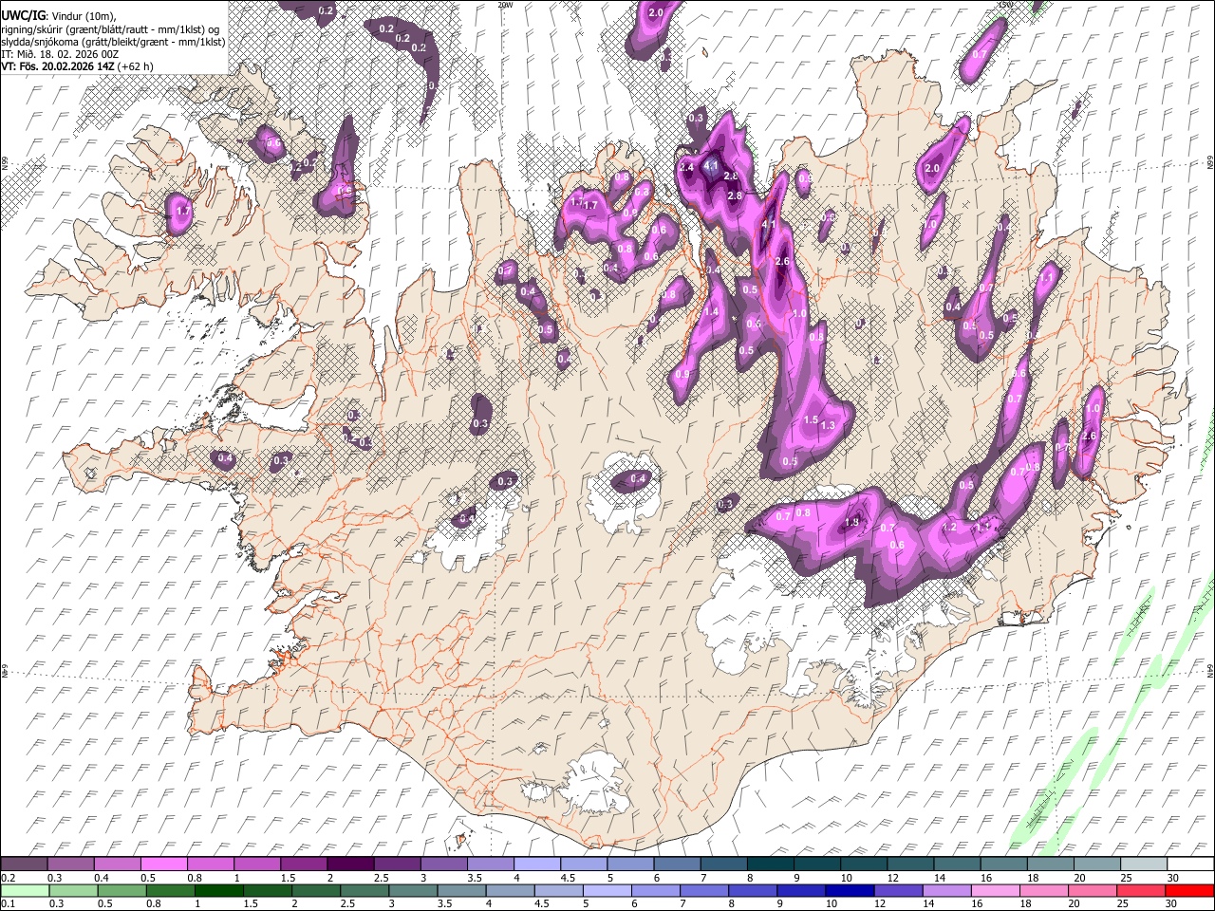This screenshot has width=1215, height=911.
Task: Click the pale lavender swatch between 4 and 4.5 in the upper legend
Action: [537, 865]
